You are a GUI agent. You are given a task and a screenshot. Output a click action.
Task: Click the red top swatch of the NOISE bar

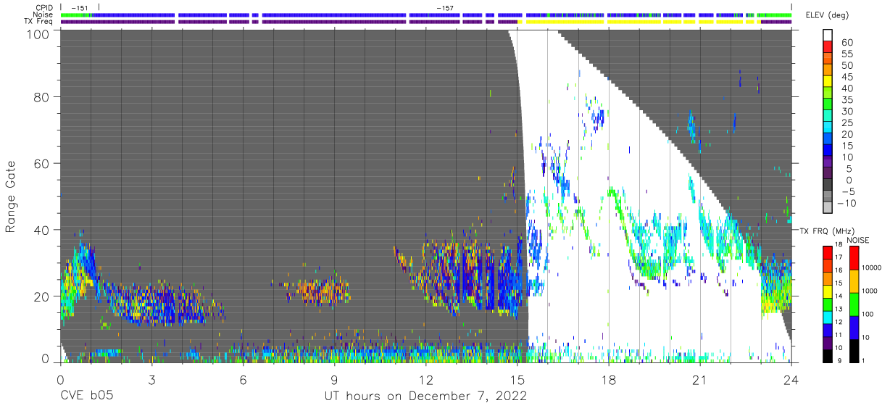(854, 258)
